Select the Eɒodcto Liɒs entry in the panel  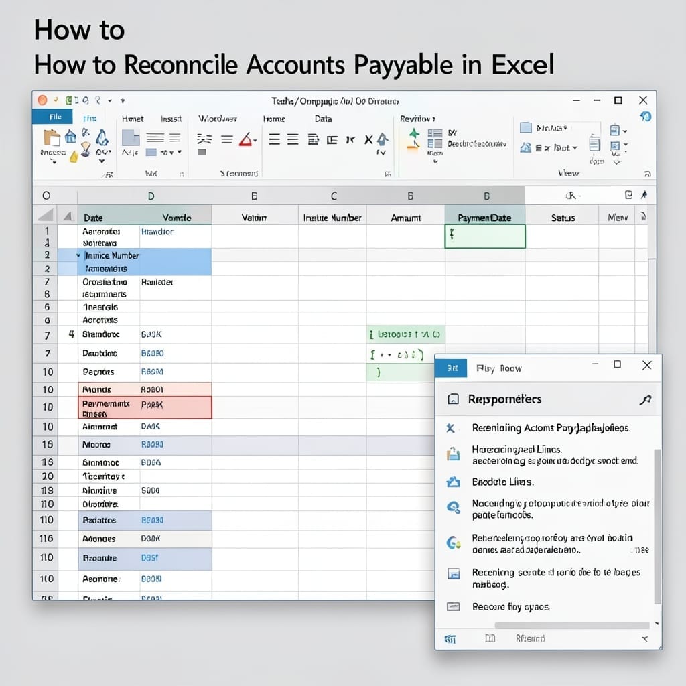pos(502,482)
